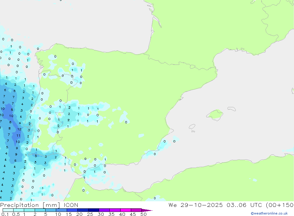294x216 pixels.
Task: Select the purple 30–35 mm legend swatch
Action: pyautogui.click(x=104, y=210)
